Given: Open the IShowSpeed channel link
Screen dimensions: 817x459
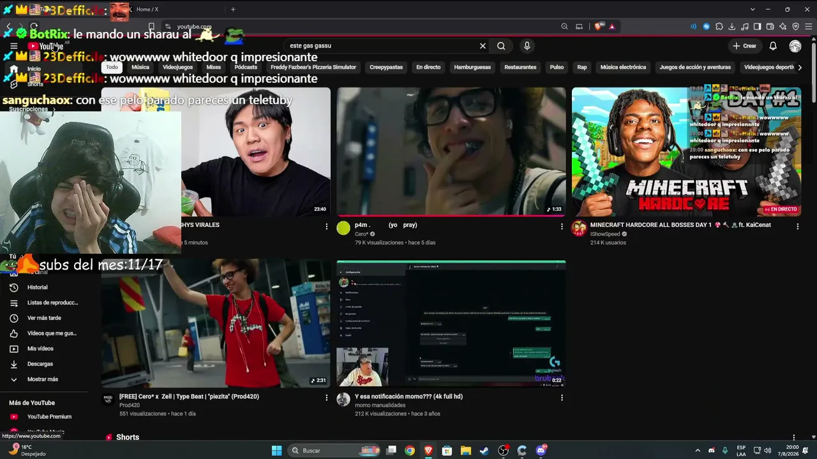Looking at the screenshot, I should 605,234.
